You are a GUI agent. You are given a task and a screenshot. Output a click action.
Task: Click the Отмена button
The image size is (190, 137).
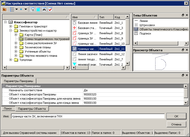(x=176, y=124)
